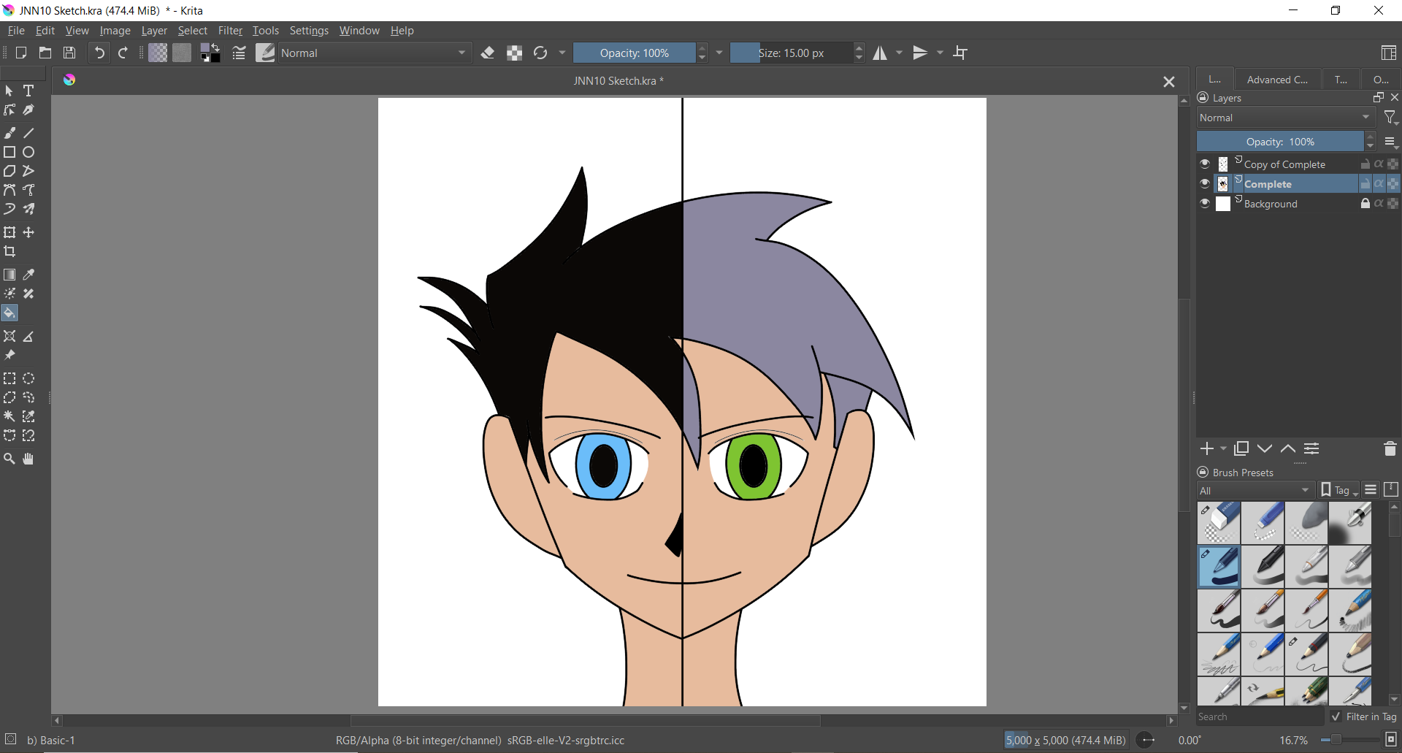Toggle horizontal mirror tool
This screenshot has width=1402, height=753.
click(880, 53)
